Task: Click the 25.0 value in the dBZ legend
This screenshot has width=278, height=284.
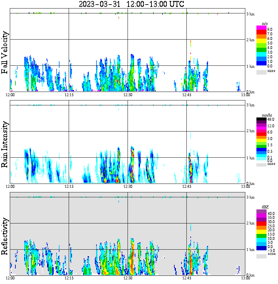Action: pyautogui.click(x=271, y=226)
